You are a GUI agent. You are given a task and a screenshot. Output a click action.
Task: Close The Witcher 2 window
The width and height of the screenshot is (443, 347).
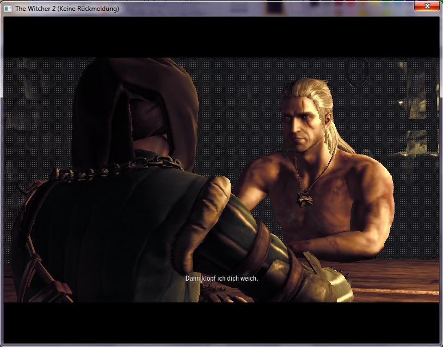coord(427,6)
